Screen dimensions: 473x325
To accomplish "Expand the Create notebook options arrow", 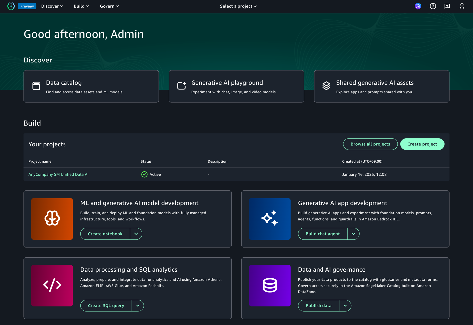I will click(136, 234).
